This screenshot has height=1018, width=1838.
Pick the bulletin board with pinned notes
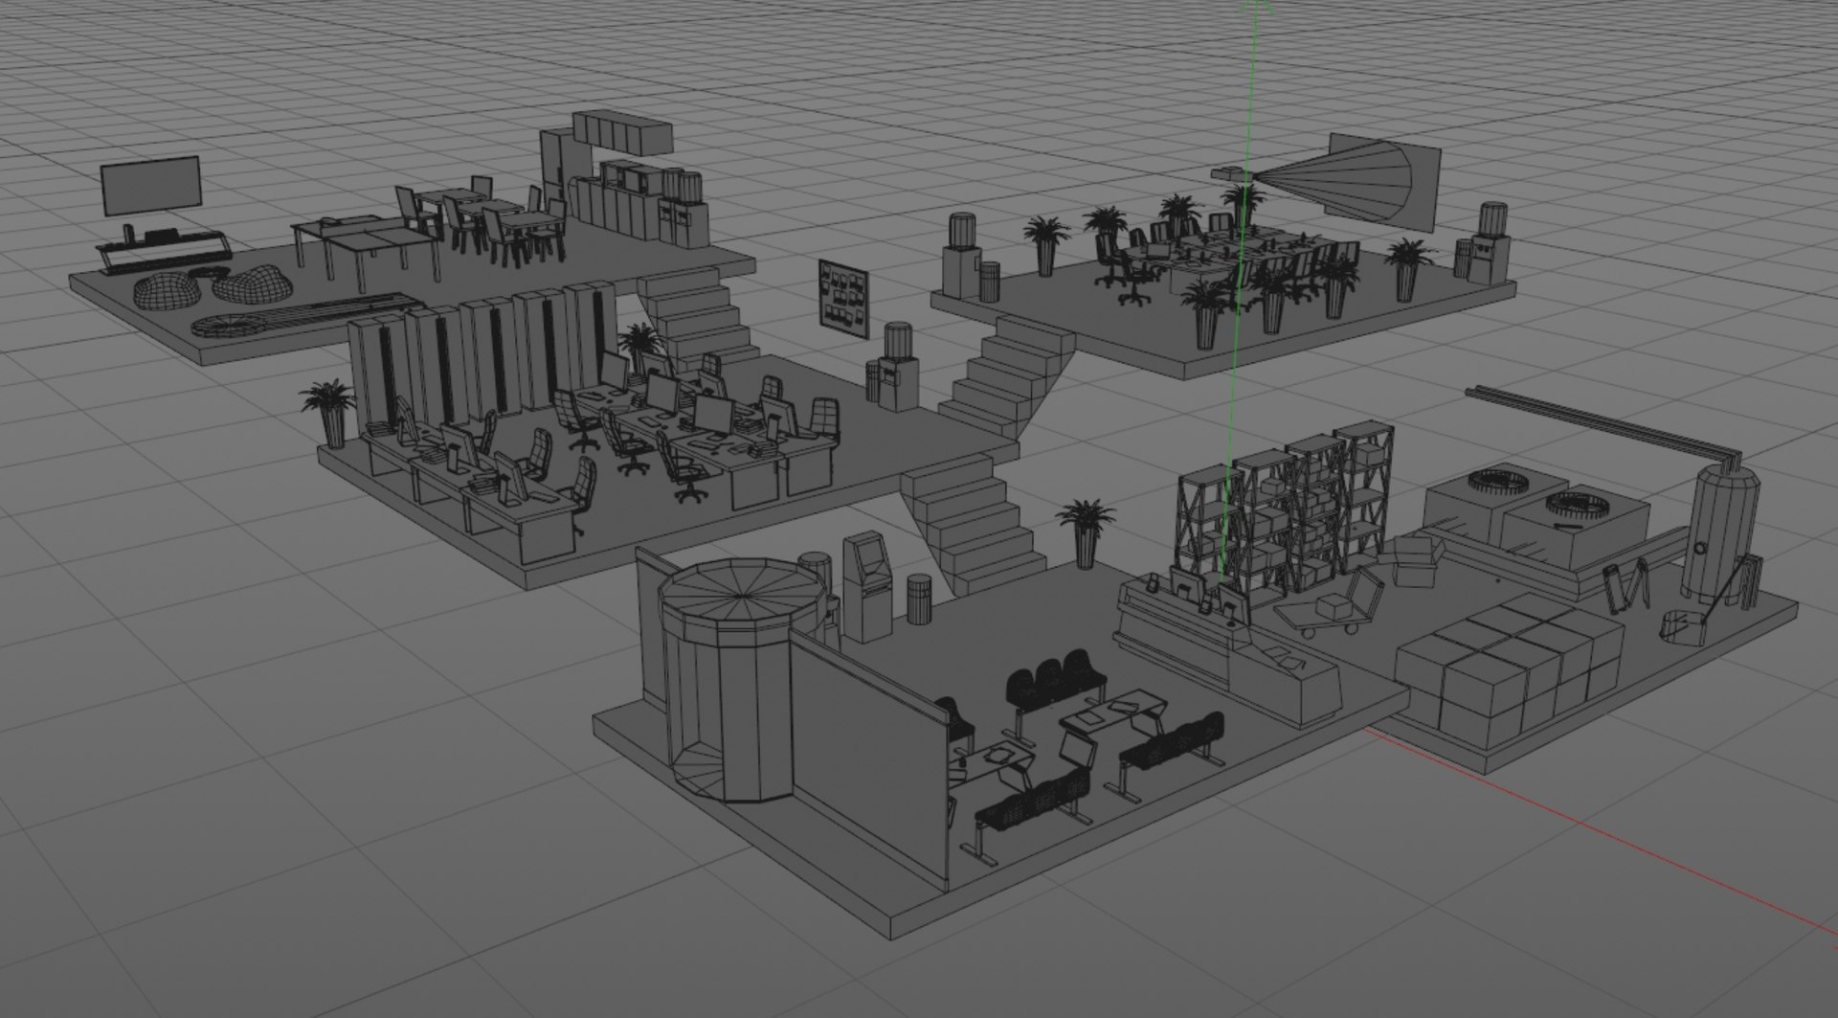coord(843,298)
